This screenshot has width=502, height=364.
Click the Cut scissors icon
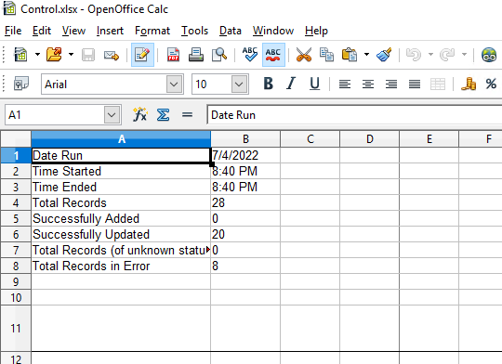303,55
